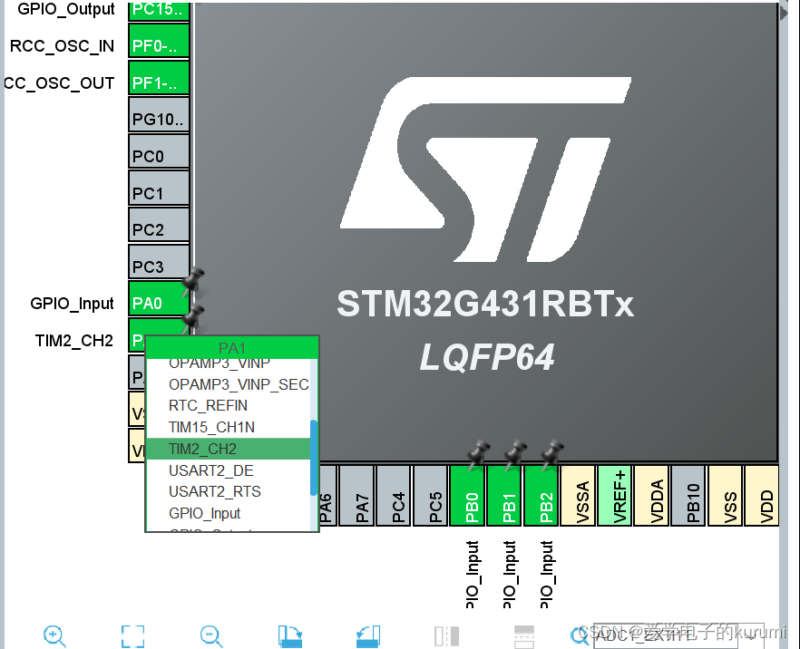The height and width of the screenshot is (649, 800).
Task: Select the green PB1 pin
Action: coord(504,495)
